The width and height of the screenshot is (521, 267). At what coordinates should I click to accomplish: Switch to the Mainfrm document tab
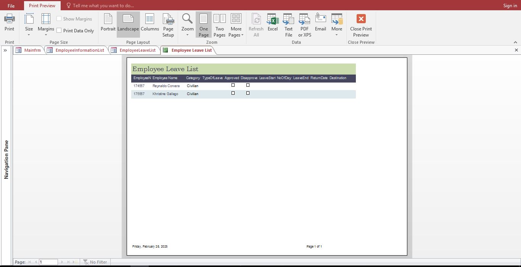pos(29,50)
